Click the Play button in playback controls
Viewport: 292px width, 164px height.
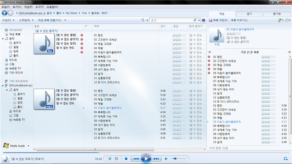[146, 158]
